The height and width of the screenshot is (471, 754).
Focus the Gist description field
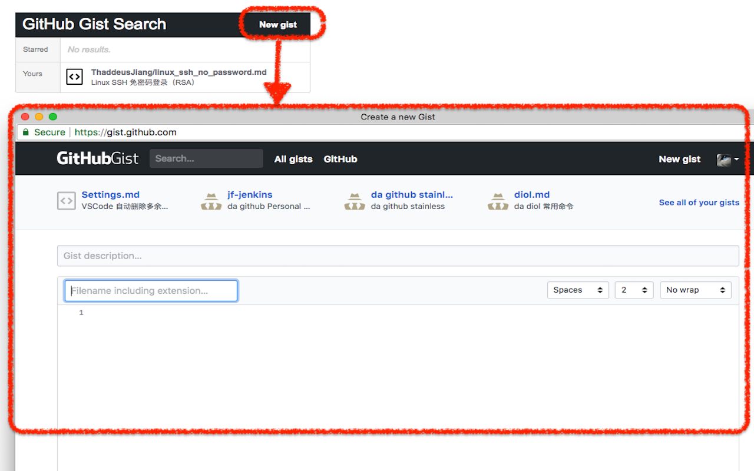coord(398,256)
